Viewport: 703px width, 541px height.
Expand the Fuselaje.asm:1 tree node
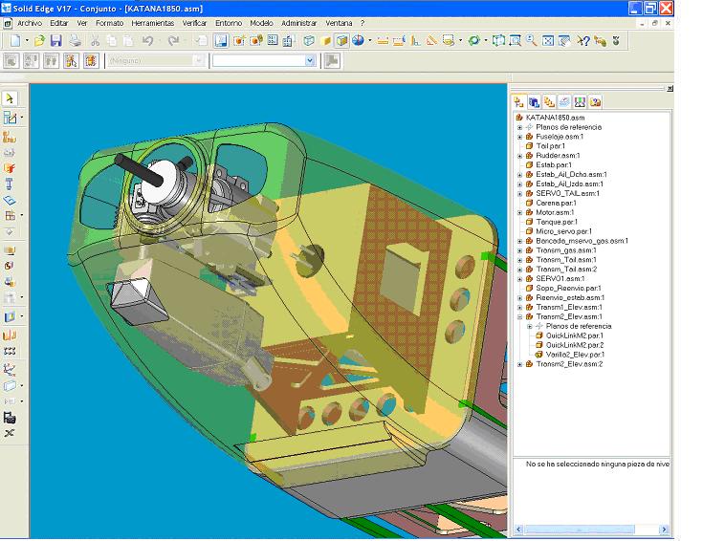(x=520, y=137)
